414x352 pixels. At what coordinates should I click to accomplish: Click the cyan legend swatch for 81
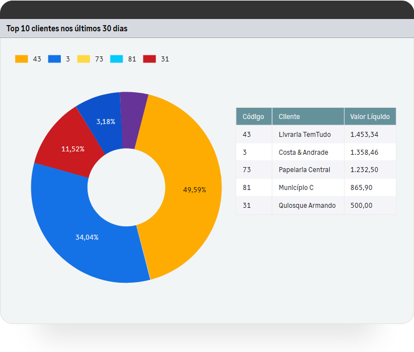[117, 59]
